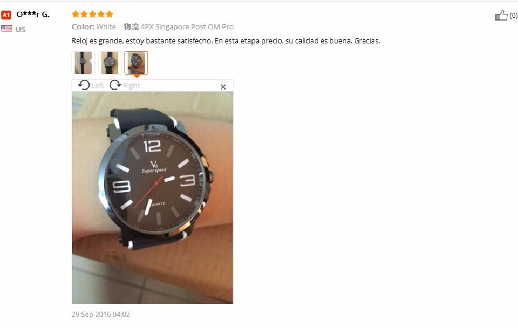The height and width of the screenshot is (327, 518).
Task: Open the first watch thumbnail
Action: tap(83, 63)
